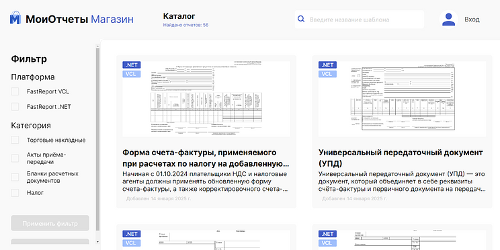Viewport: 500px width, 250px height.
Task: Click the VCL badge on the счет-фактура card
Action: (x=131, y=74)
